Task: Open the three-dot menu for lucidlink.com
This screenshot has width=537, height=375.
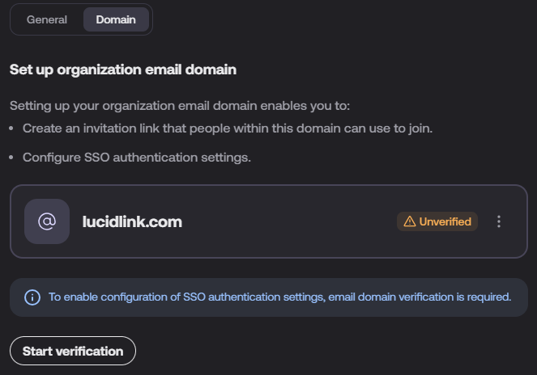Action: coord(499,221)
